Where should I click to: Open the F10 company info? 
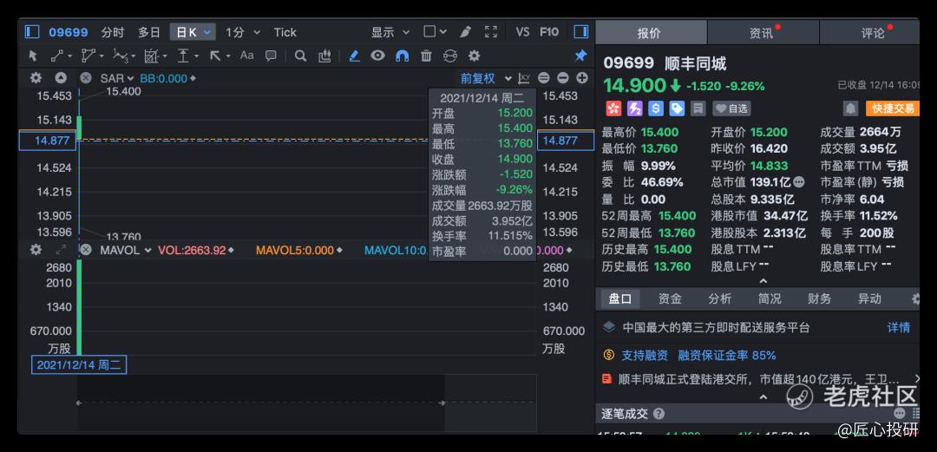[x=549, y=32]
